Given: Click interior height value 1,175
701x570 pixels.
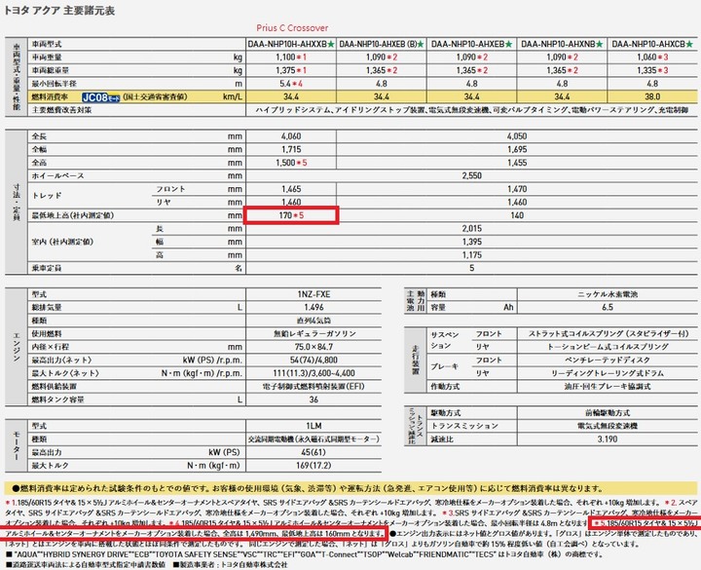Looking at the screenshot, I should tap(471, 255).
